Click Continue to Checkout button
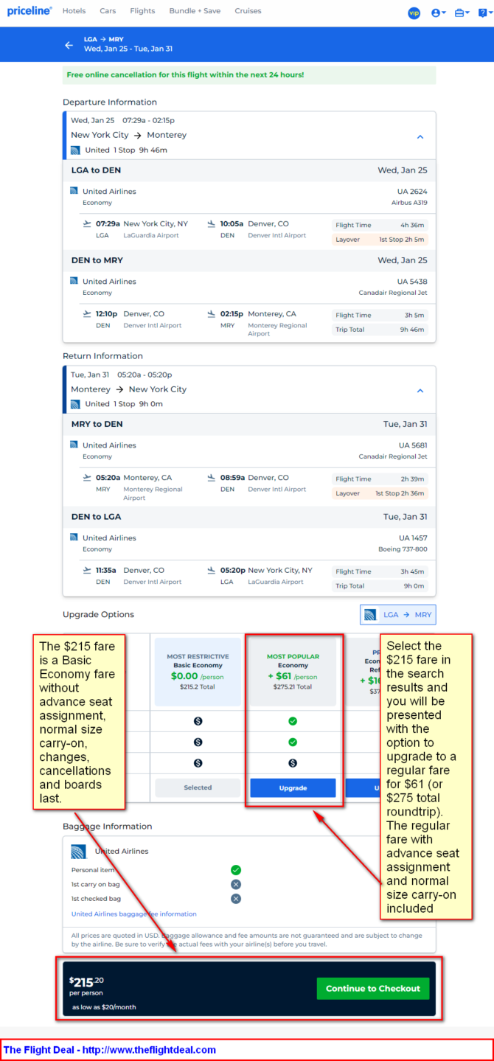The height and width of the screenshot is (1061, 494). (373, 989)
